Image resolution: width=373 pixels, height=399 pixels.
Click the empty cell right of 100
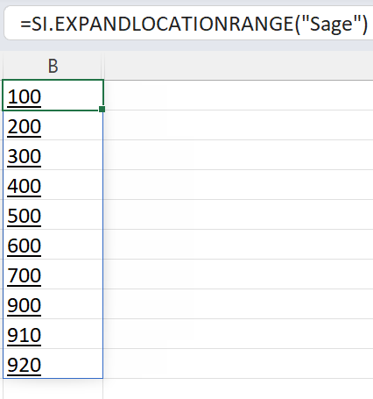(238, 96)
